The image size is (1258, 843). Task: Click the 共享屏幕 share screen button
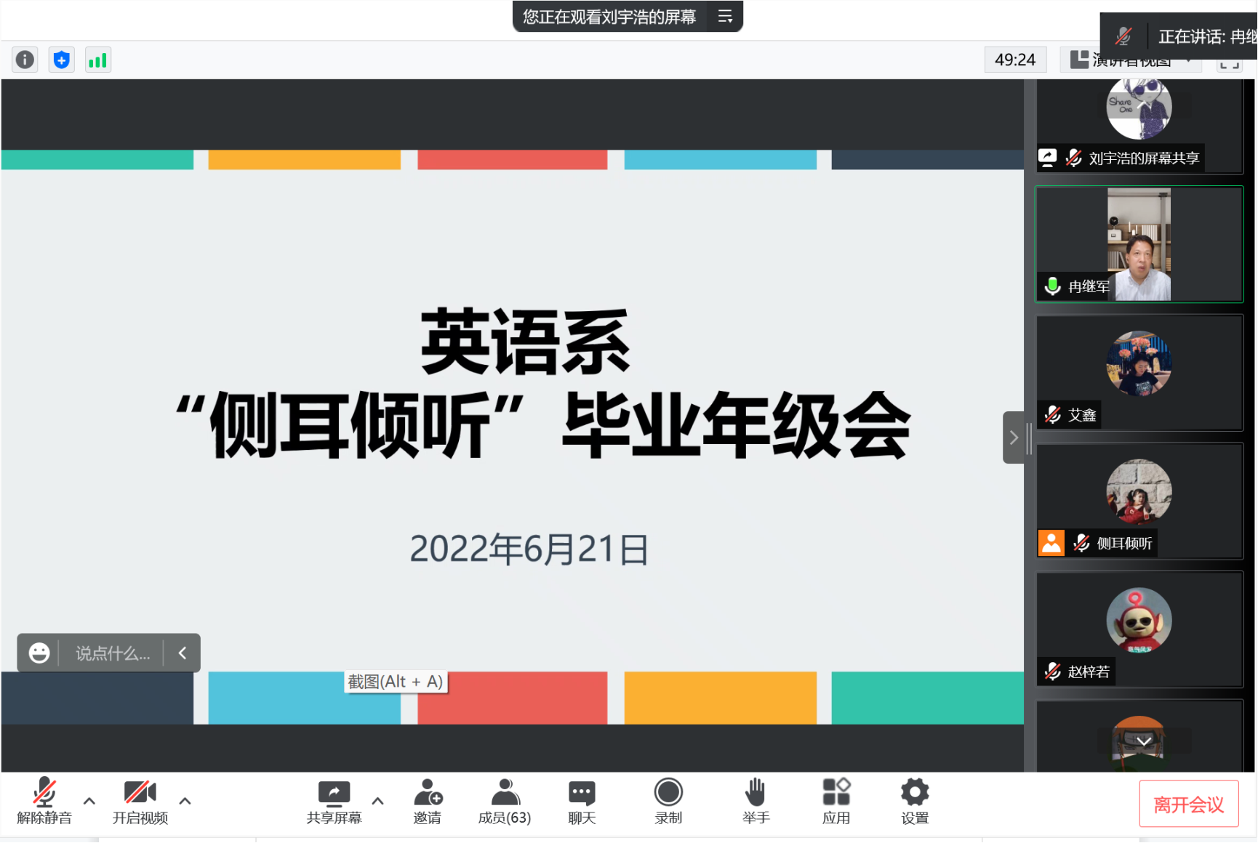tap(334, 801)
